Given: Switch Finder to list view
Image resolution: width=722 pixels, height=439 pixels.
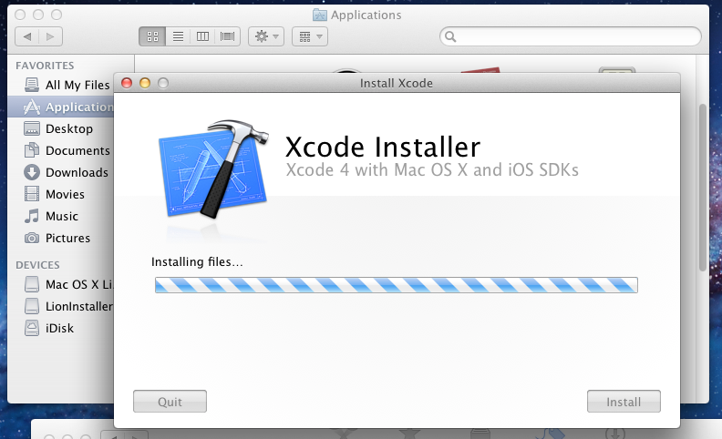Looking at the screenshot, I should coord(178,36).
